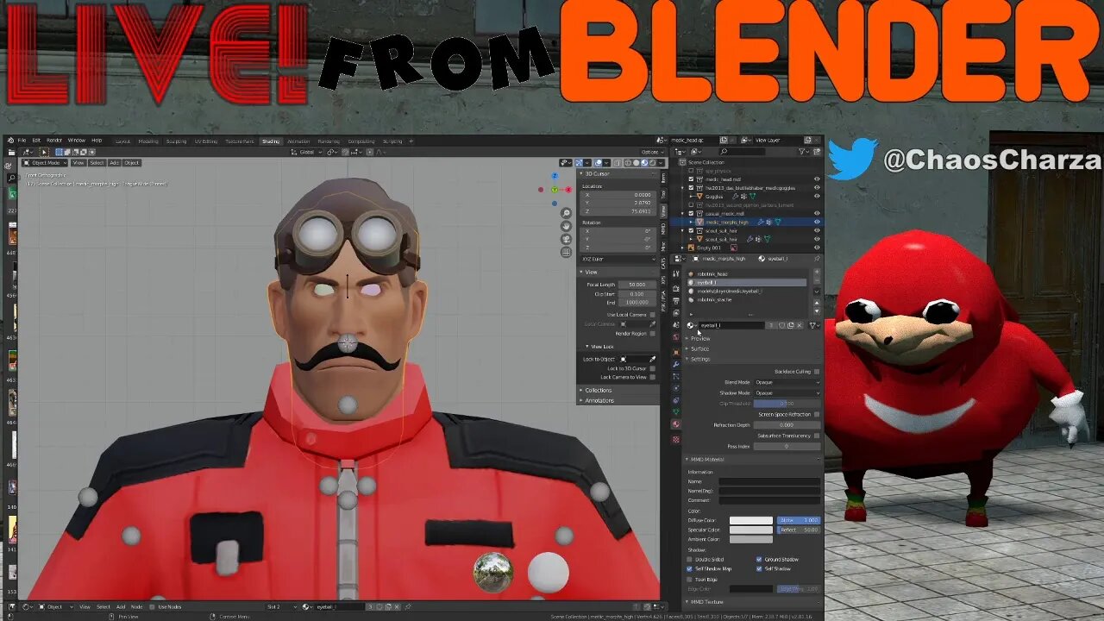Screen dimensions: 1104x621
Task: Open the material browse sphere dropdown
Action: coord(691,325)
